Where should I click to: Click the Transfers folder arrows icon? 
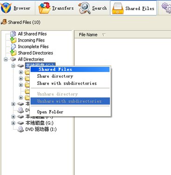coord(44,8)
